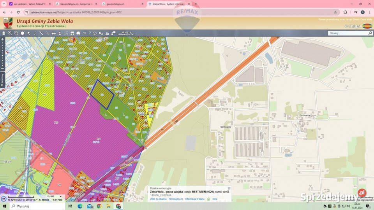Click the Zbliż do obiektu link
Image resolution: width=374 pixels, height=210 pixels.
pos(159,199)
